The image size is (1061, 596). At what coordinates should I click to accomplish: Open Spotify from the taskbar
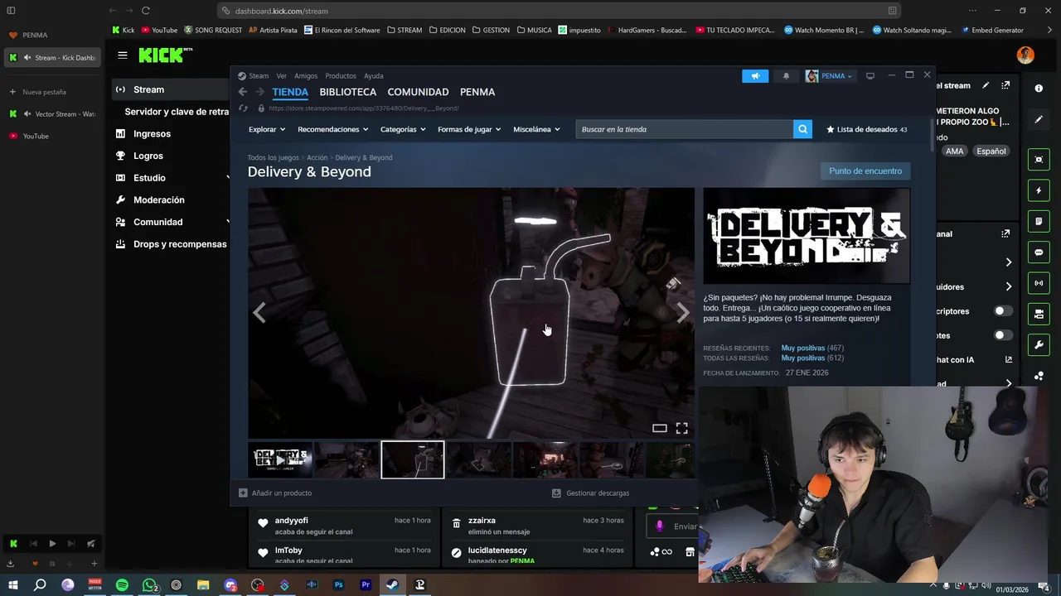pyautogui.click(x=122, y=585)
